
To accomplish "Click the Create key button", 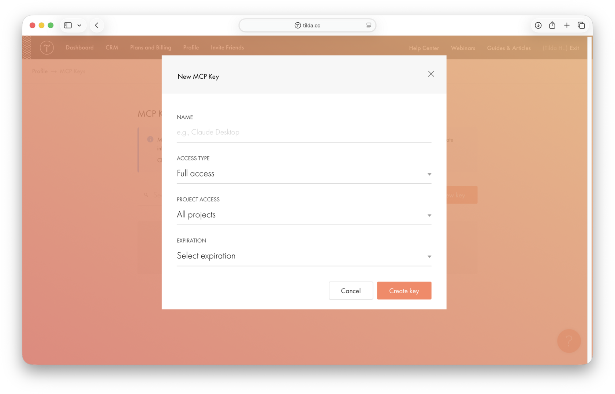I will [404, 291].
